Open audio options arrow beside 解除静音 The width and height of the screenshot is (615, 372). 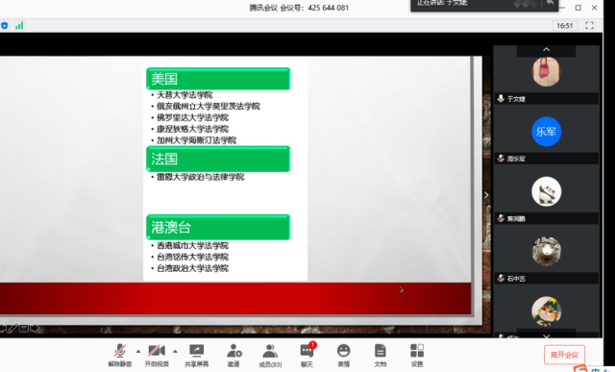click(138, 351)
